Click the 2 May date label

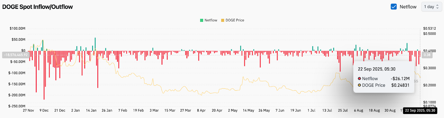coord(233,111)
